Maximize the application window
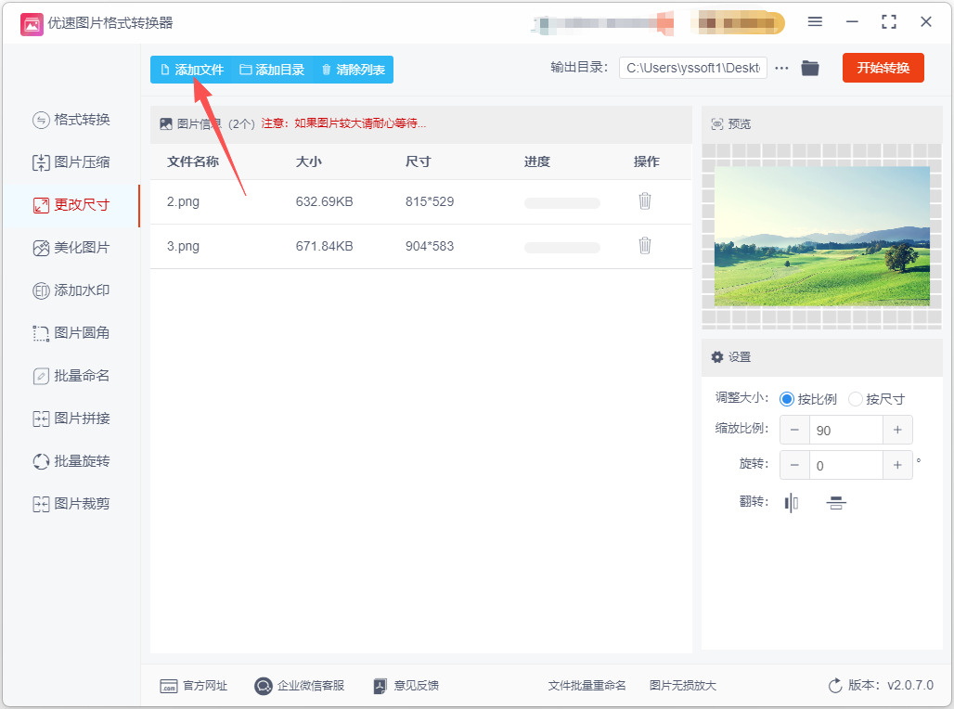The height and width of the screenshot is (709, 954). tap(889, 22)
